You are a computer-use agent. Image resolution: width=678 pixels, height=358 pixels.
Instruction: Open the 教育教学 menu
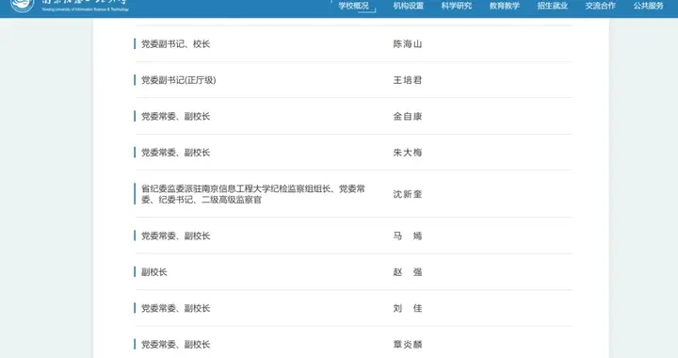click(x=504, y=6)
